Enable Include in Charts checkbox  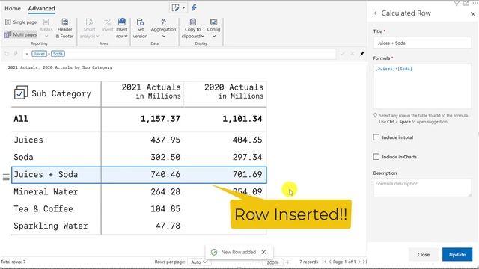click(x=376, y=157)
